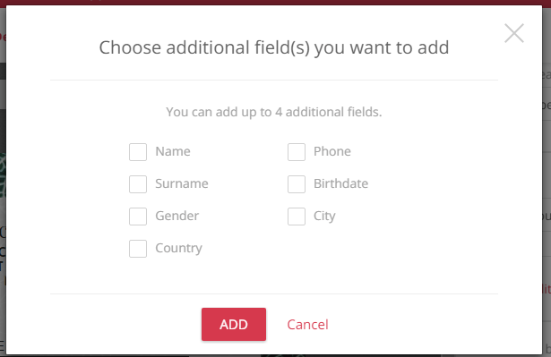551x357 pixels.
Task: Enable the Birthdate checkbox
Action: coord(297,184)
